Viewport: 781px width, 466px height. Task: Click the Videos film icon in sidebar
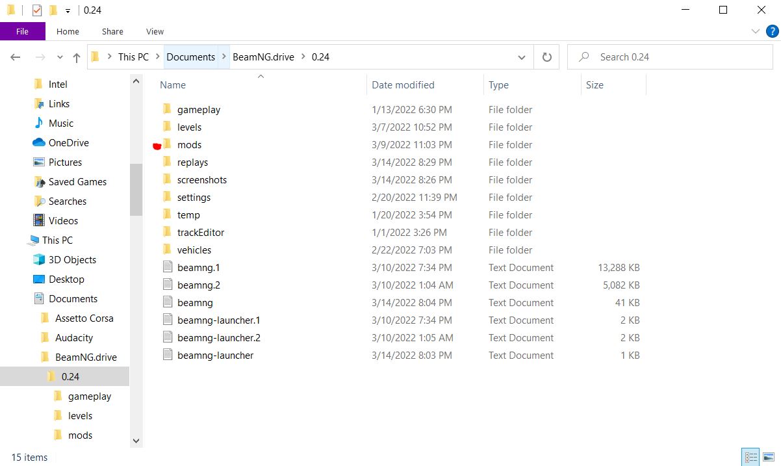[x=38, y=220]
